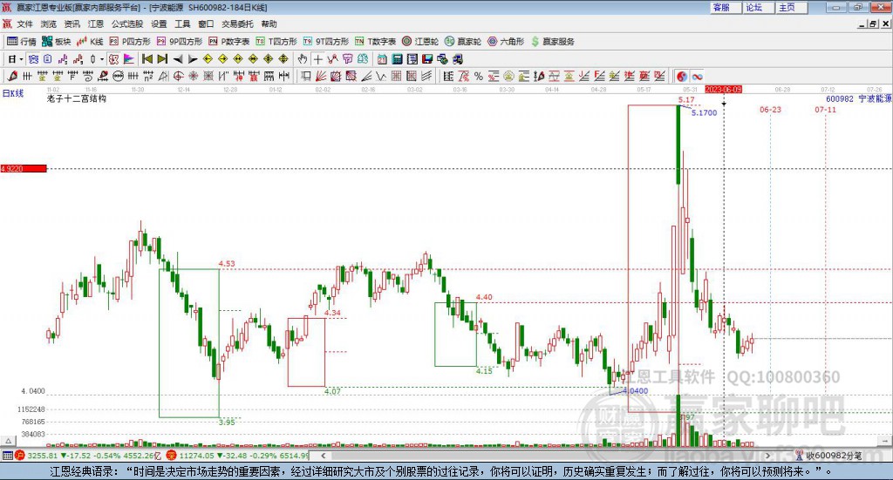The image size is (893, 480).
Task: Expand the candlestick style dropdown arrow
Action: coord(102,59)
